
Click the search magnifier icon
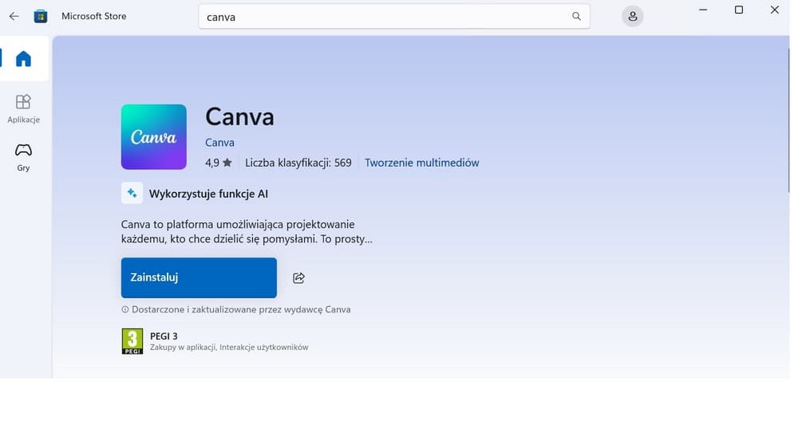click(576, 16)
